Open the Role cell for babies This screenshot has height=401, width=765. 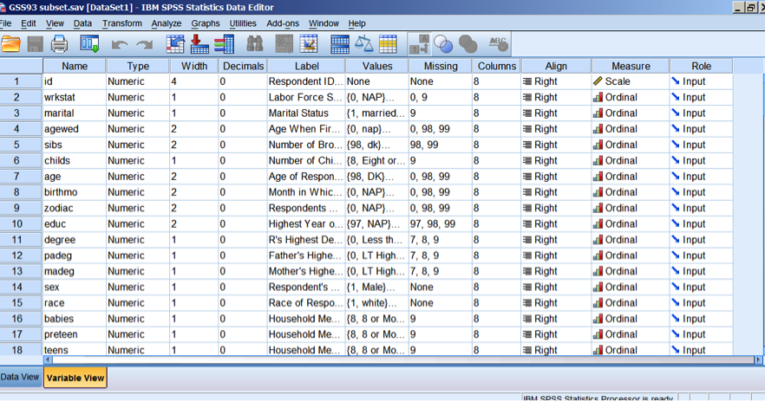702,319
